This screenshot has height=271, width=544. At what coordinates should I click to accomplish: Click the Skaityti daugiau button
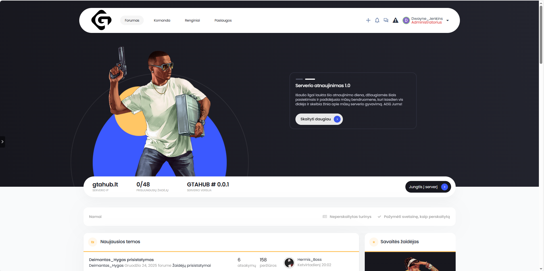click(319, 119)
